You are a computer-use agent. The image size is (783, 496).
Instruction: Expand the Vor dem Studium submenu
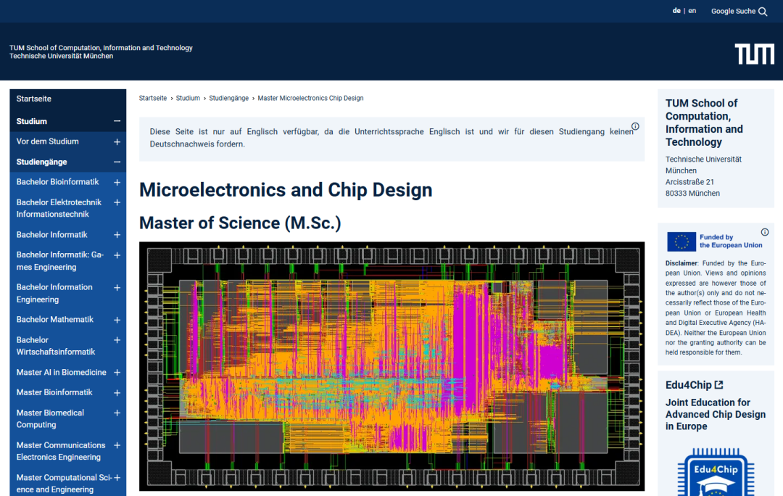point(117,142)
